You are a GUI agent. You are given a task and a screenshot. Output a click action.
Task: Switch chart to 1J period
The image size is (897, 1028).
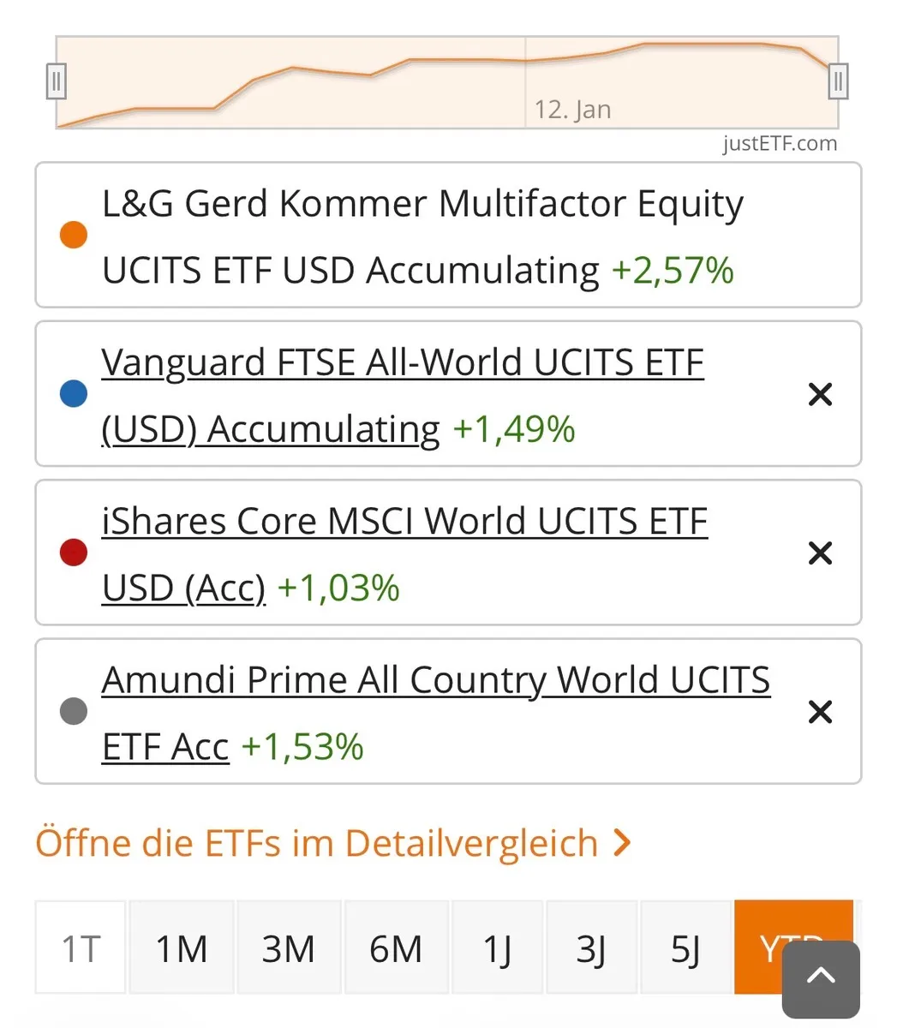[498, 948]
